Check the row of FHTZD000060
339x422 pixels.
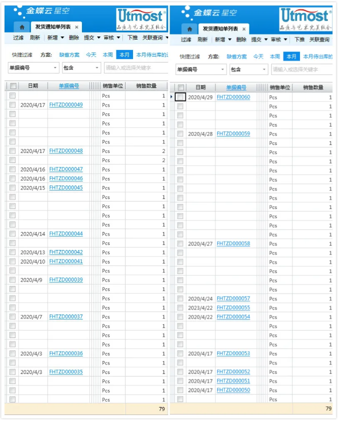point(180,97)
